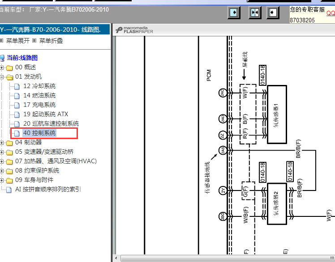Expand the 08 约束保护系统 node
This screenshot has width=335, height=262.
[2, 171]
